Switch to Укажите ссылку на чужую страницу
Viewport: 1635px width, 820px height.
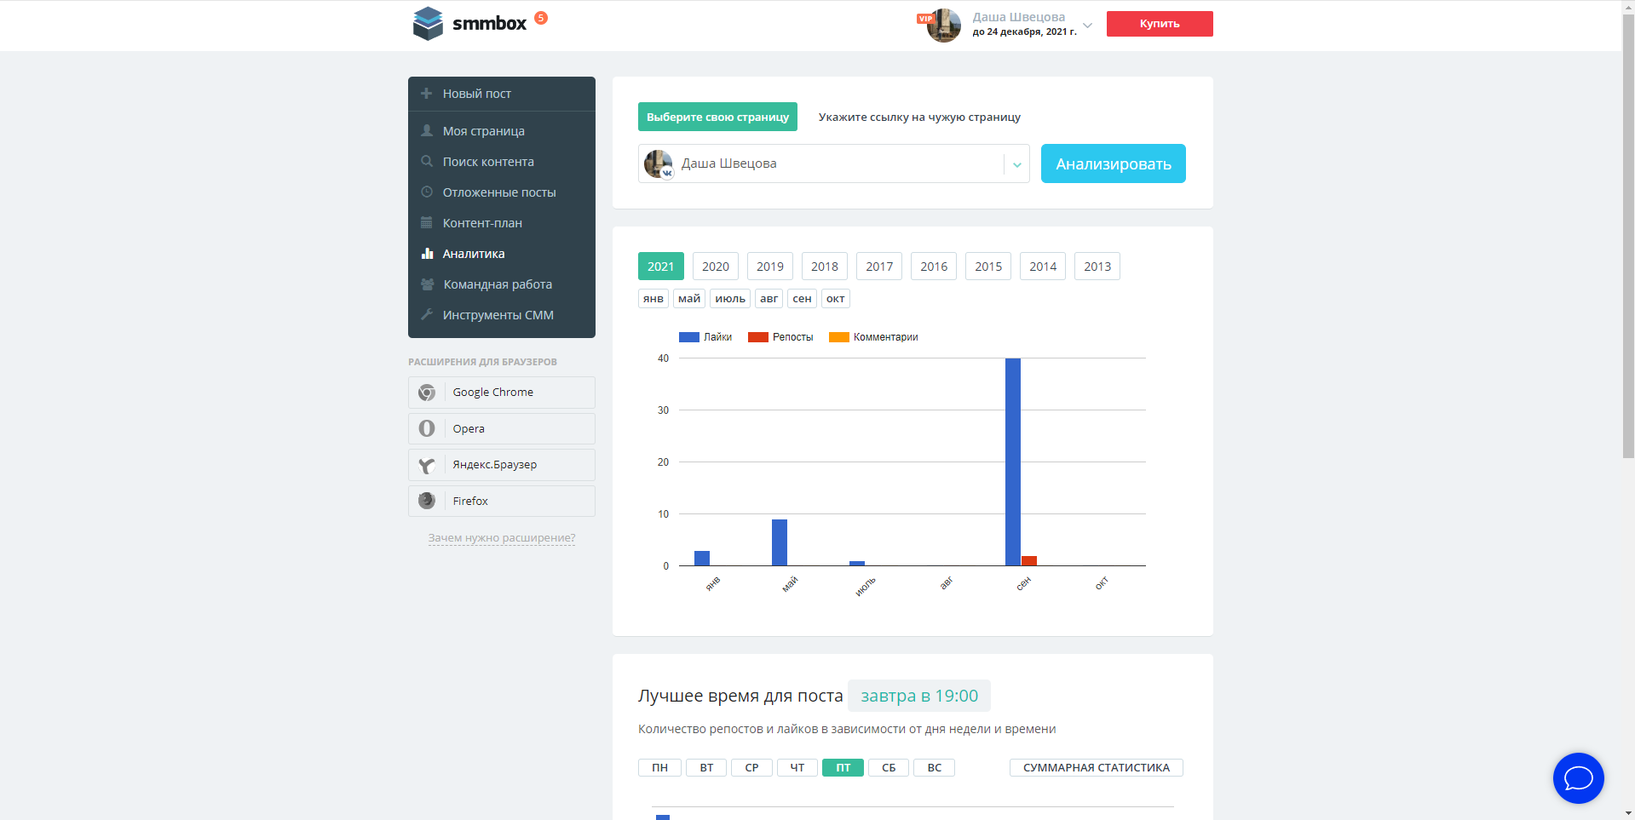(x=919, y=117)
